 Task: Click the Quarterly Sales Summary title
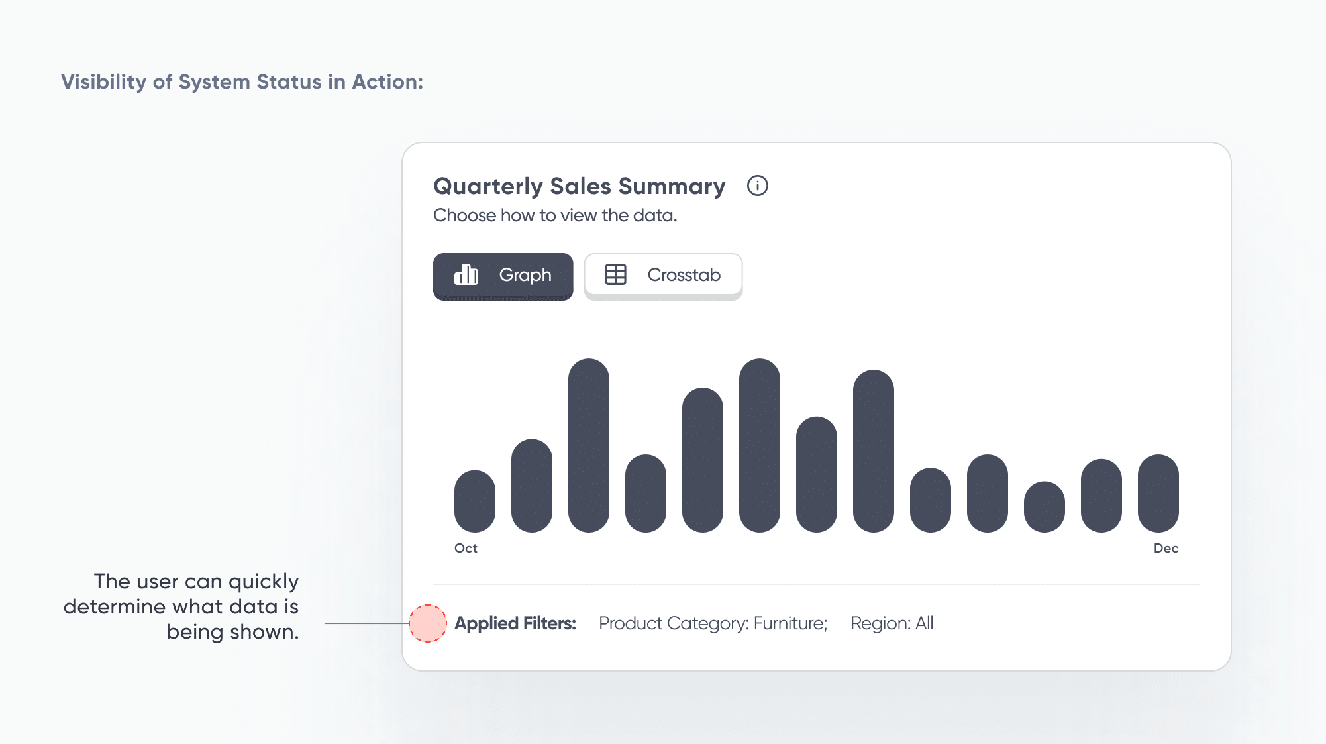point(580,186)
